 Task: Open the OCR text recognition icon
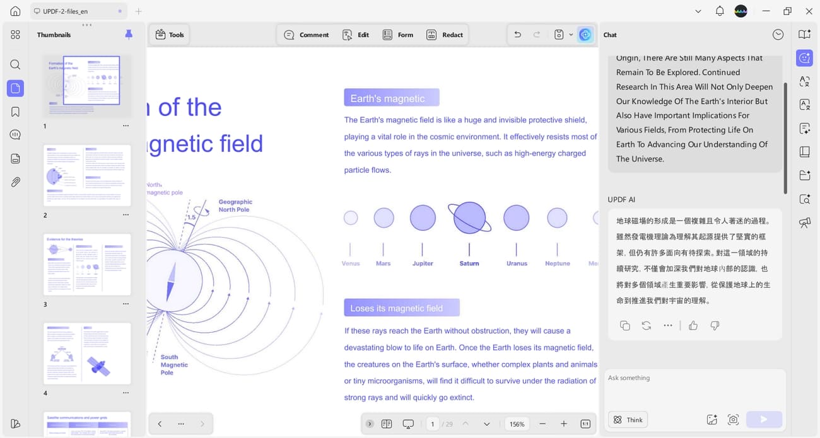(x=804, y=105)
